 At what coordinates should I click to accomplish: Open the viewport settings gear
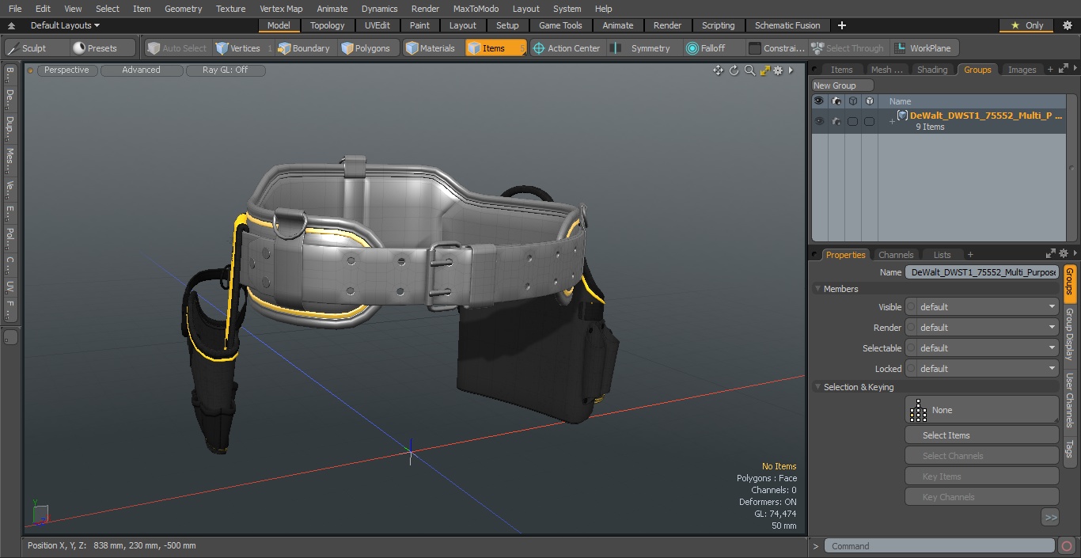click(x=778, y=70)
